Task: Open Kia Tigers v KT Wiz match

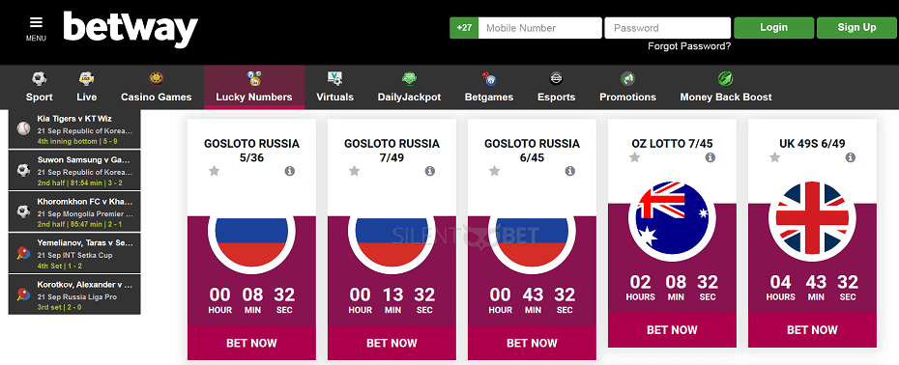Action: 74,129
